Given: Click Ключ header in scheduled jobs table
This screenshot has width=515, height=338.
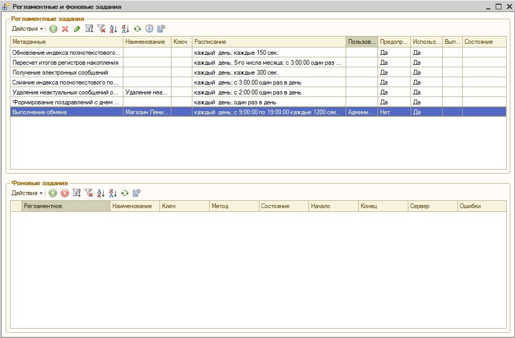Looking at the screenshot, I should [x=181, y=42].
